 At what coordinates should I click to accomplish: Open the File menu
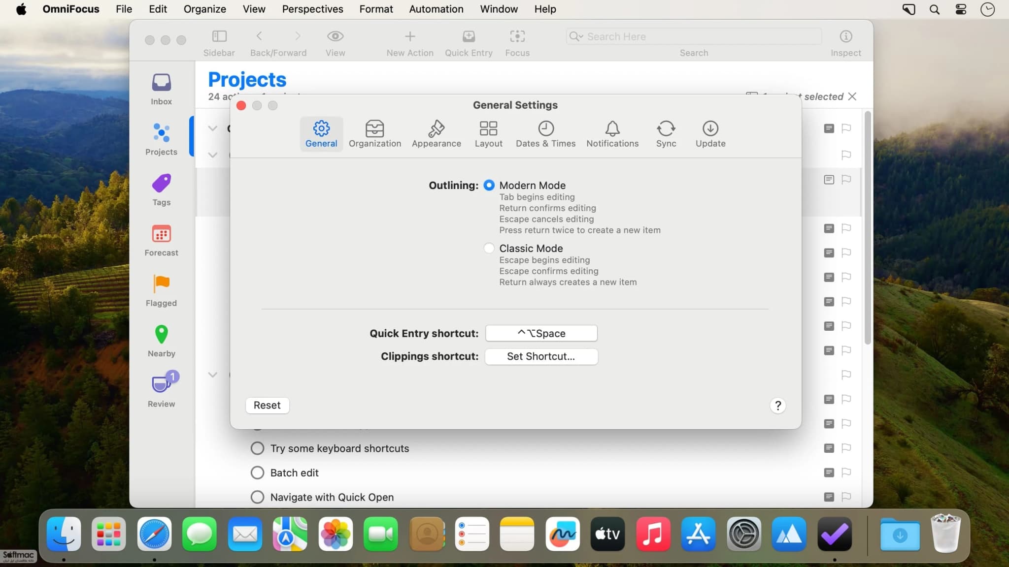pyautogui.click(x=124, y=9)
